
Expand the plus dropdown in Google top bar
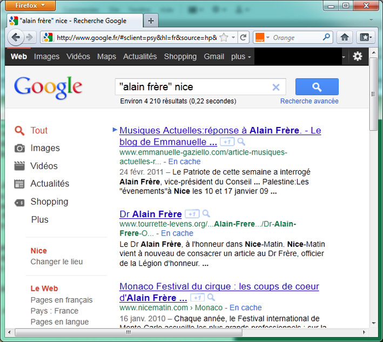(x=241, y=57)
